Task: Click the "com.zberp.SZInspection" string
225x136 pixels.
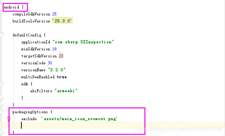Action: coord(83,42)
